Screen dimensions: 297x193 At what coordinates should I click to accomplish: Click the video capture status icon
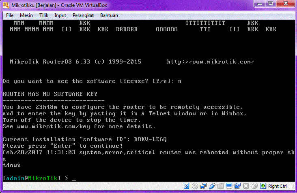pos(237,186)
